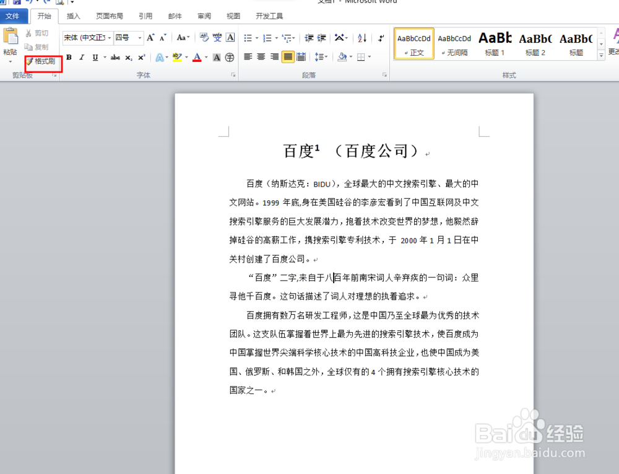The width and height of the screenshot is (619, 474).
Task: Apply bulleted list
Action: pos(248,38)
